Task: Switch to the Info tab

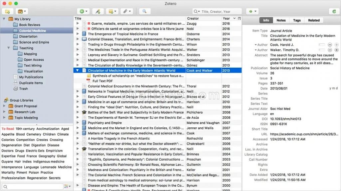Action: 266,20
